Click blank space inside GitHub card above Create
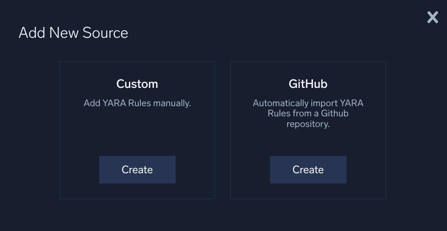447x231 pixels. 308,142
